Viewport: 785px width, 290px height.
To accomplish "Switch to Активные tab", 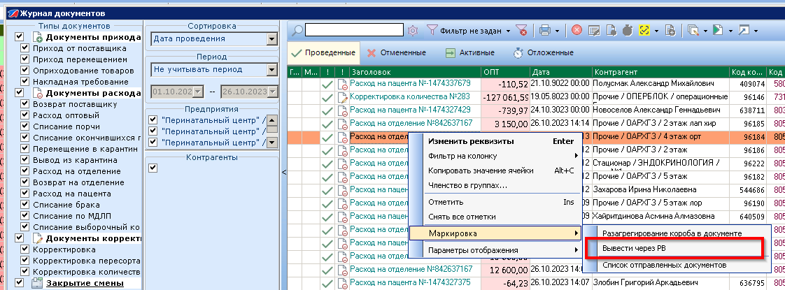I will click(x=469, y=52).
